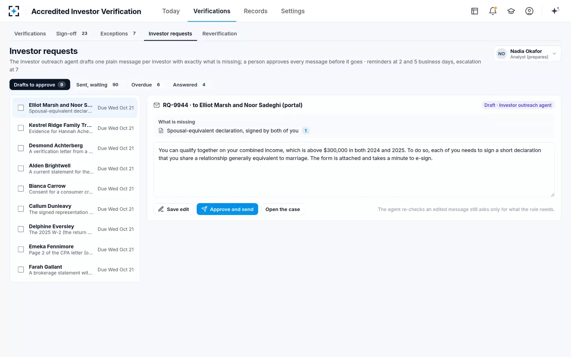Select Verifications in the top navigation

click(212, 11)
